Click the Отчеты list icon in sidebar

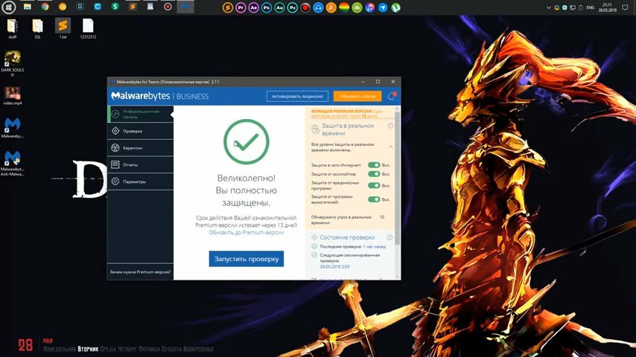pyautogui.click(x=115, y=164)
